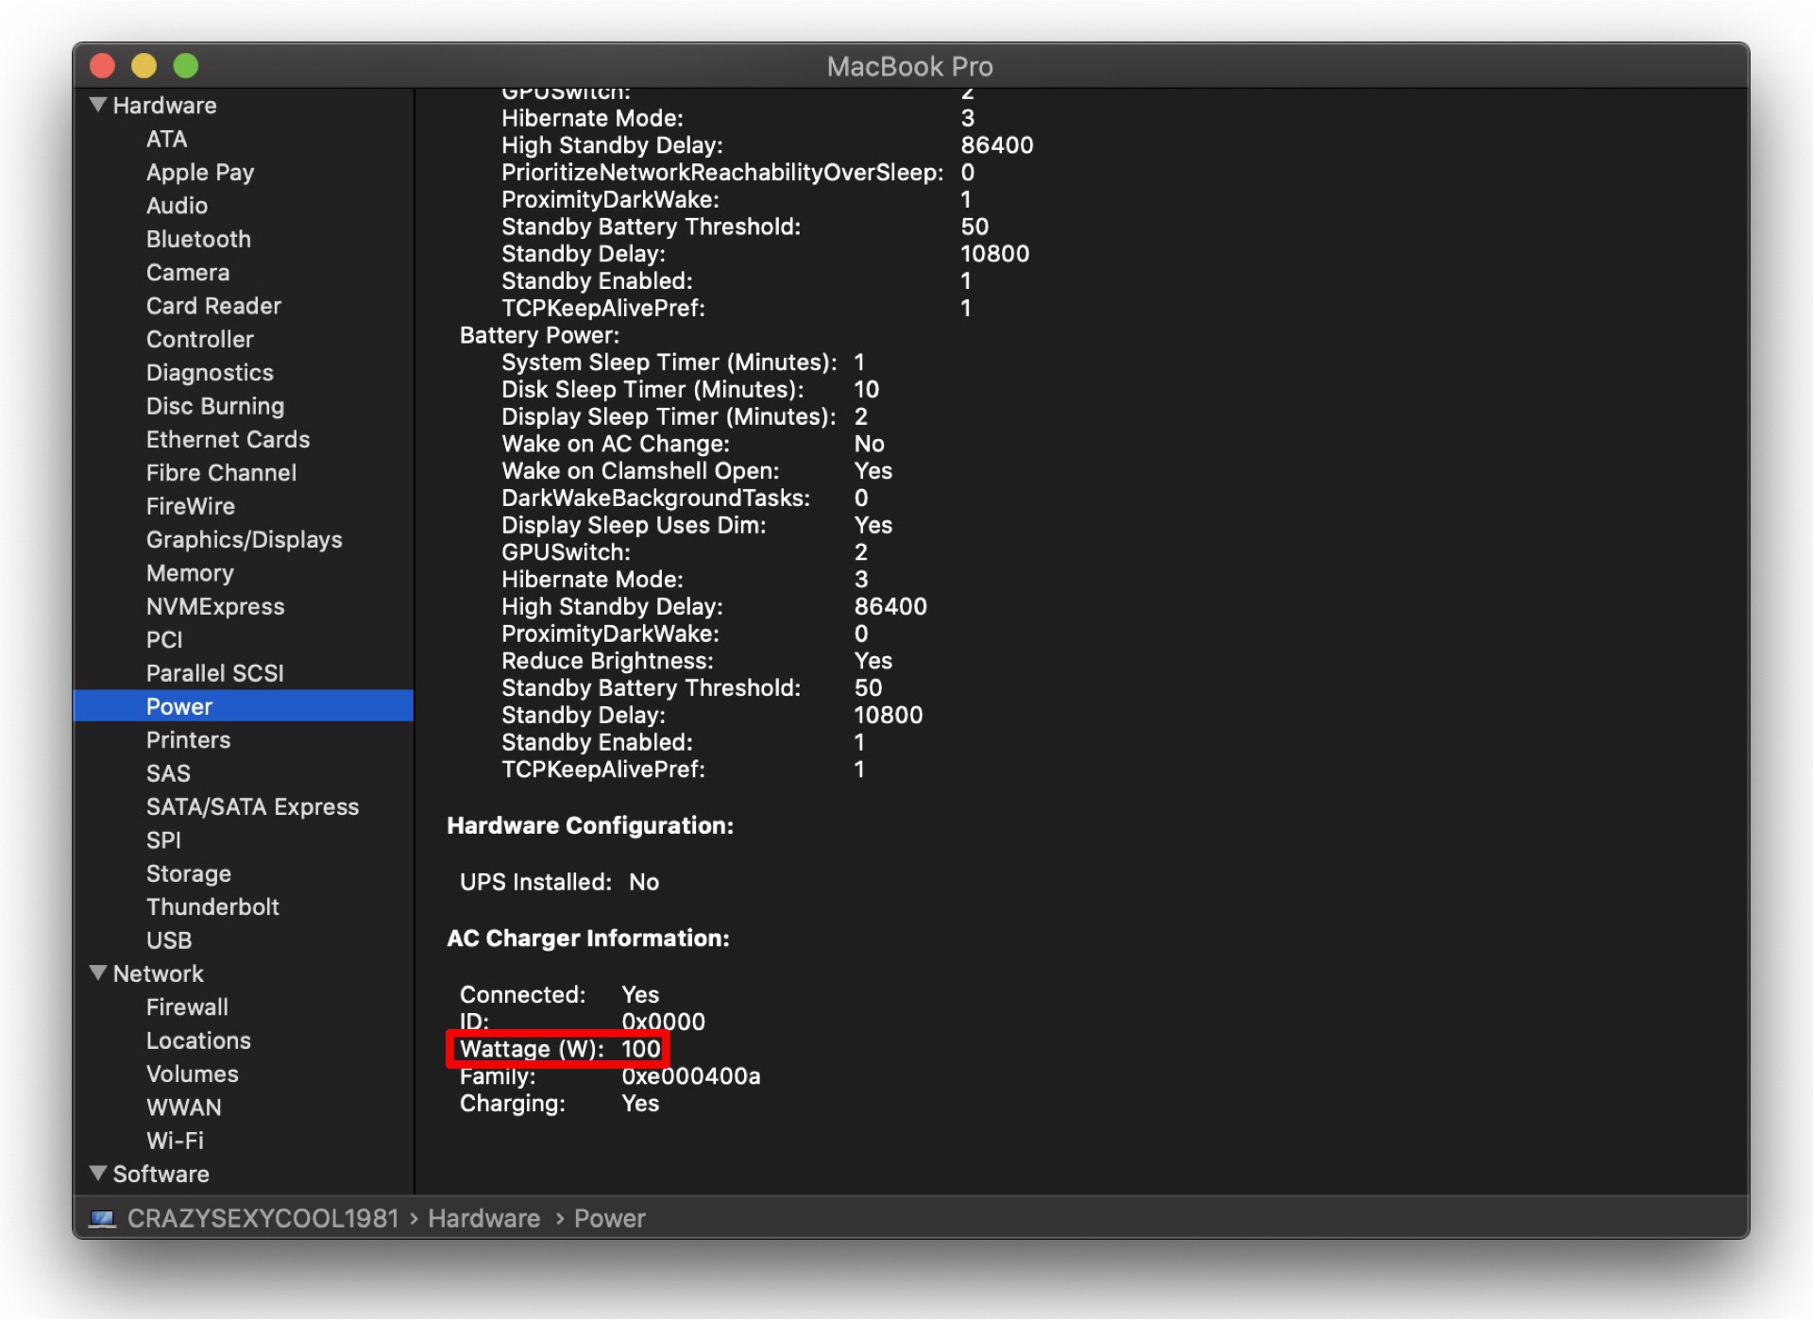Minimize the window with yellow button
Screen dimensions: 1813x1319
pos(144,66)
